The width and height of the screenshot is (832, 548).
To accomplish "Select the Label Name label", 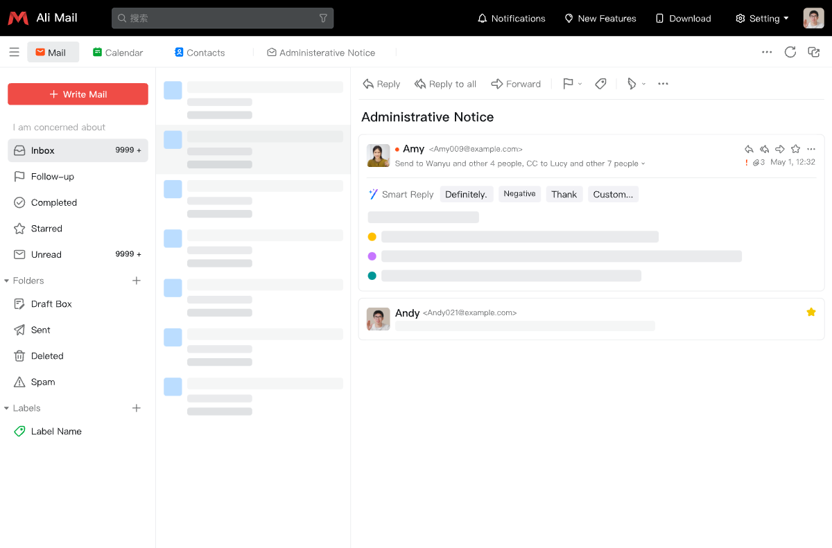I will (x=78, y=431).
